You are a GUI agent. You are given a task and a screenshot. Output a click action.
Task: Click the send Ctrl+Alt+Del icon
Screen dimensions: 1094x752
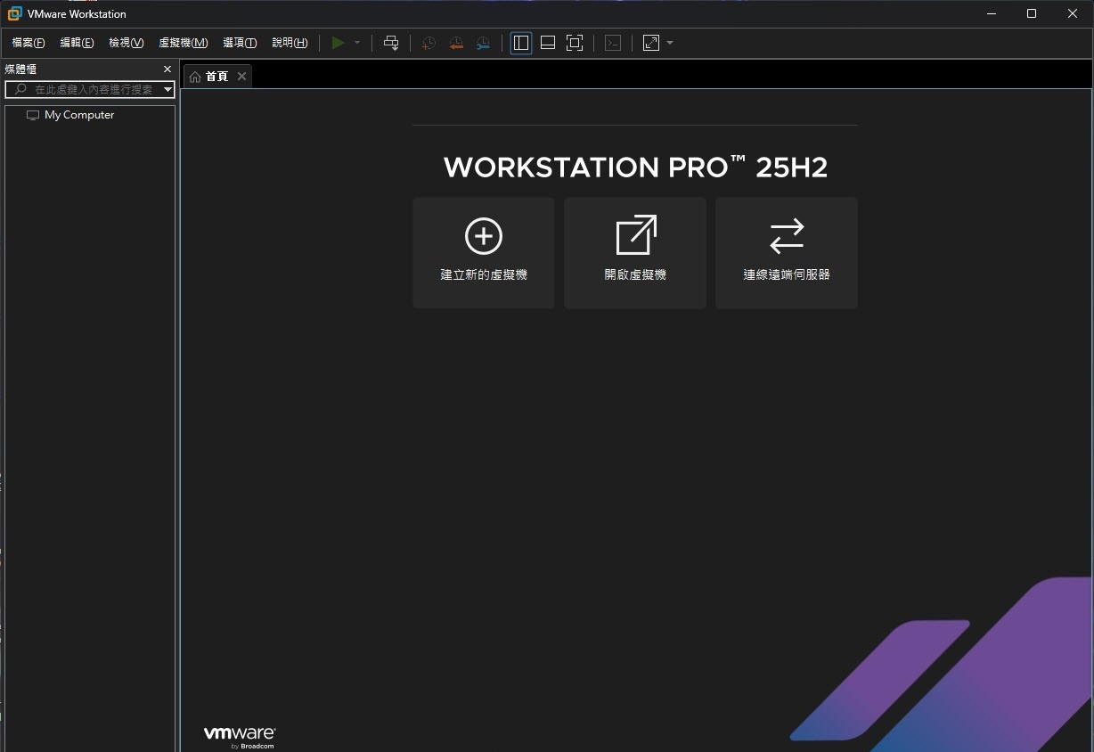[391, 43]
